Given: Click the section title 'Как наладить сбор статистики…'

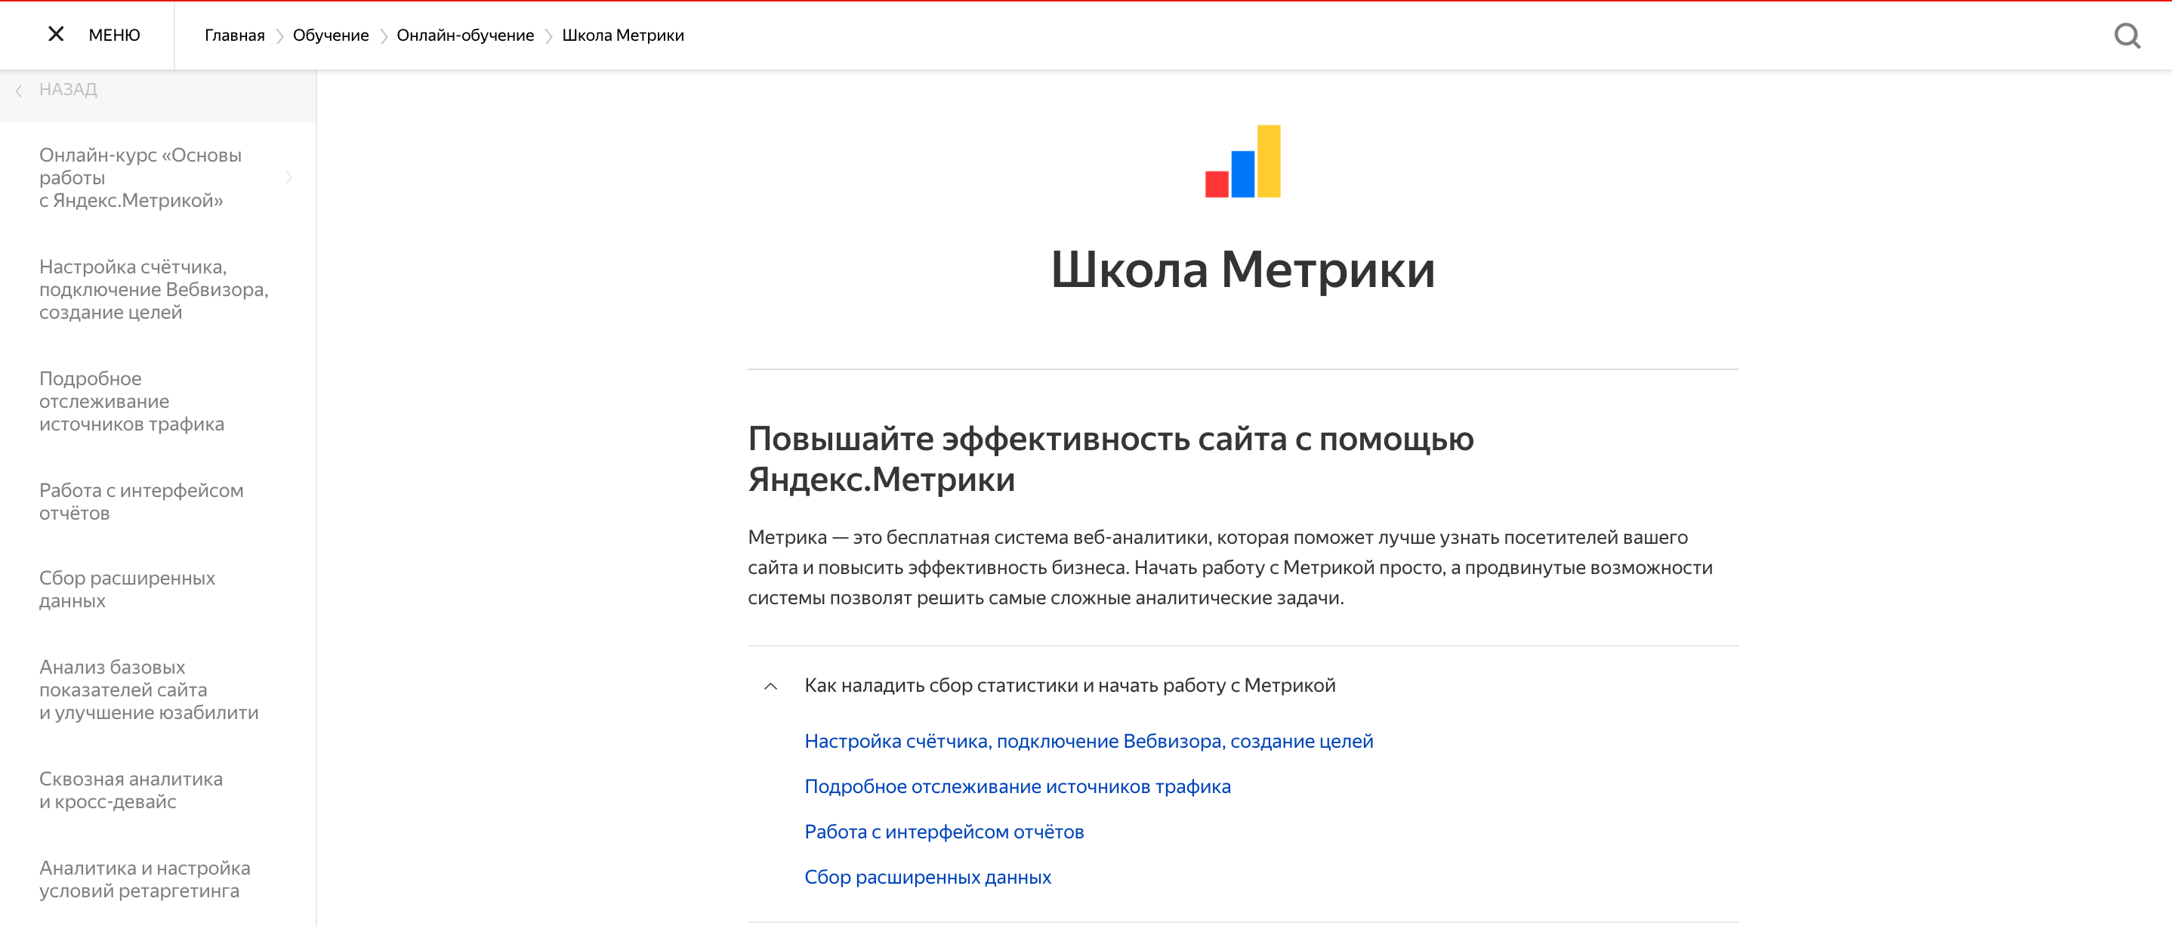Looking at the screenshot, I should (1070, 686).
